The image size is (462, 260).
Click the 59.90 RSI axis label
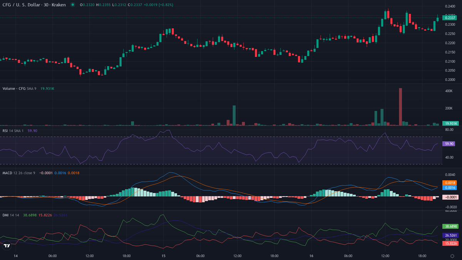(x=449, y=144)
